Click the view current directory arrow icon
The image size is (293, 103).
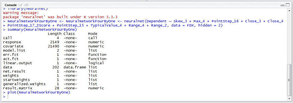click(26, 5)
